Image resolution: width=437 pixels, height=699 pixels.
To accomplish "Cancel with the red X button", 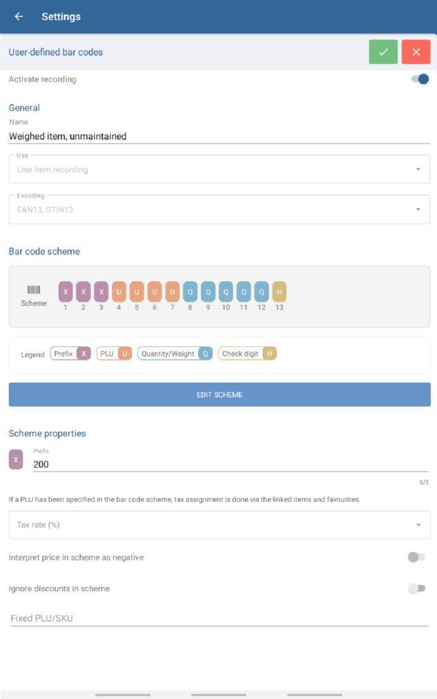I will coord(416,52).
